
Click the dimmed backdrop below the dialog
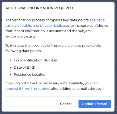(59, 113)
